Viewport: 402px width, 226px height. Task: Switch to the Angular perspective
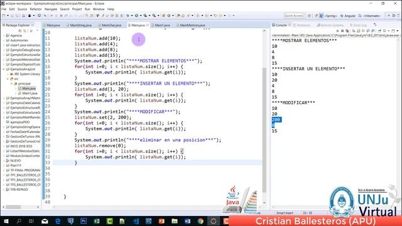[x=347, y=16]
